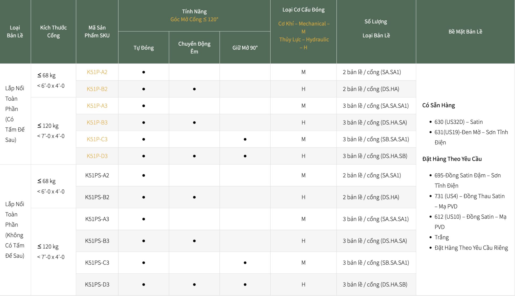Click the K51PS-D3 SKU text
Screen dimensions: 515x296
(97, 284)
